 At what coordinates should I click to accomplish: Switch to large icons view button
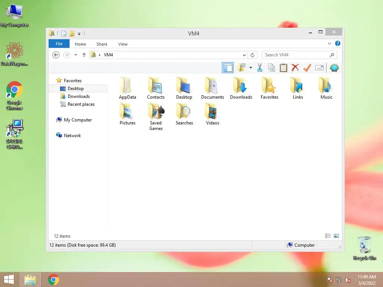click(x=336, y=236)
